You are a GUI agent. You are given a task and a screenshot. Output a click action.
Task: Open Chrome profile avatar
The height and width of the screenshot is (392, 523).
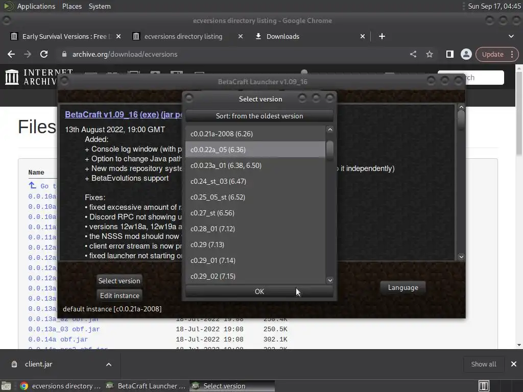(x=466, y=54)
